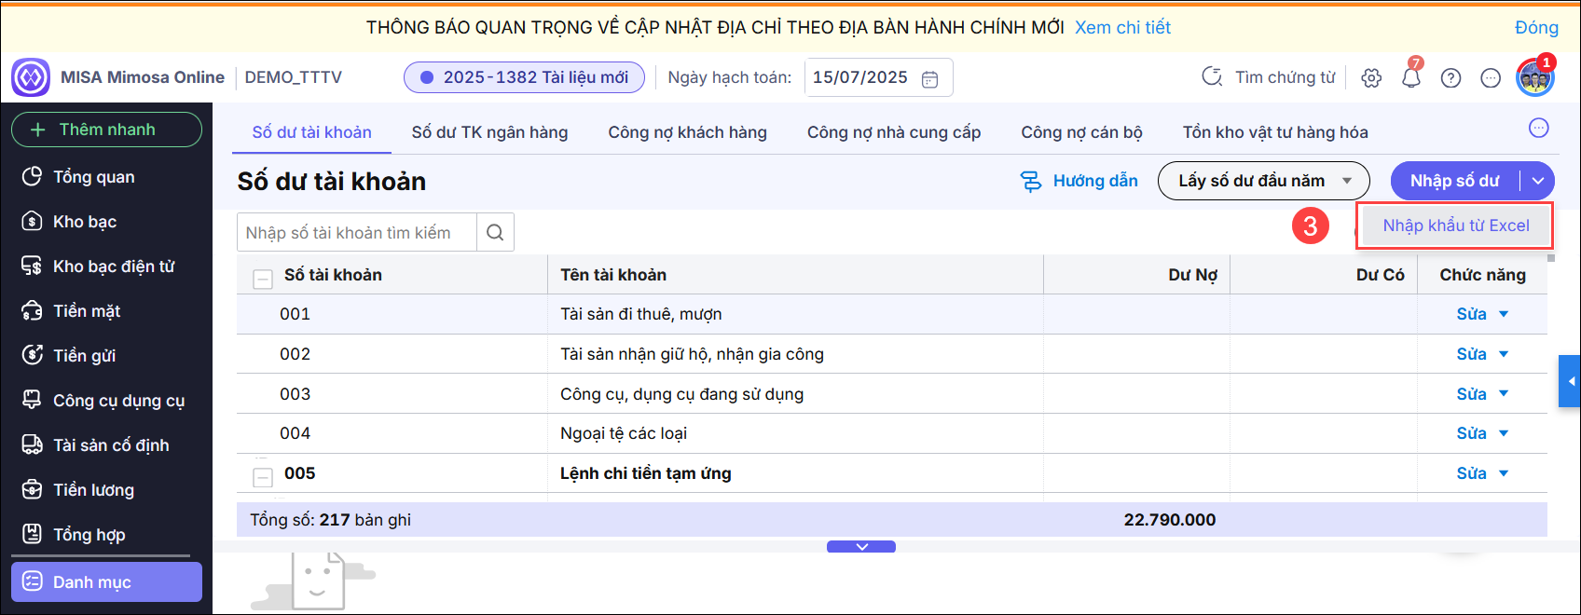Expand the bottom panel chevron handle
The width and height of the screenshot is (1581, 615).
[x=861, y=547]
